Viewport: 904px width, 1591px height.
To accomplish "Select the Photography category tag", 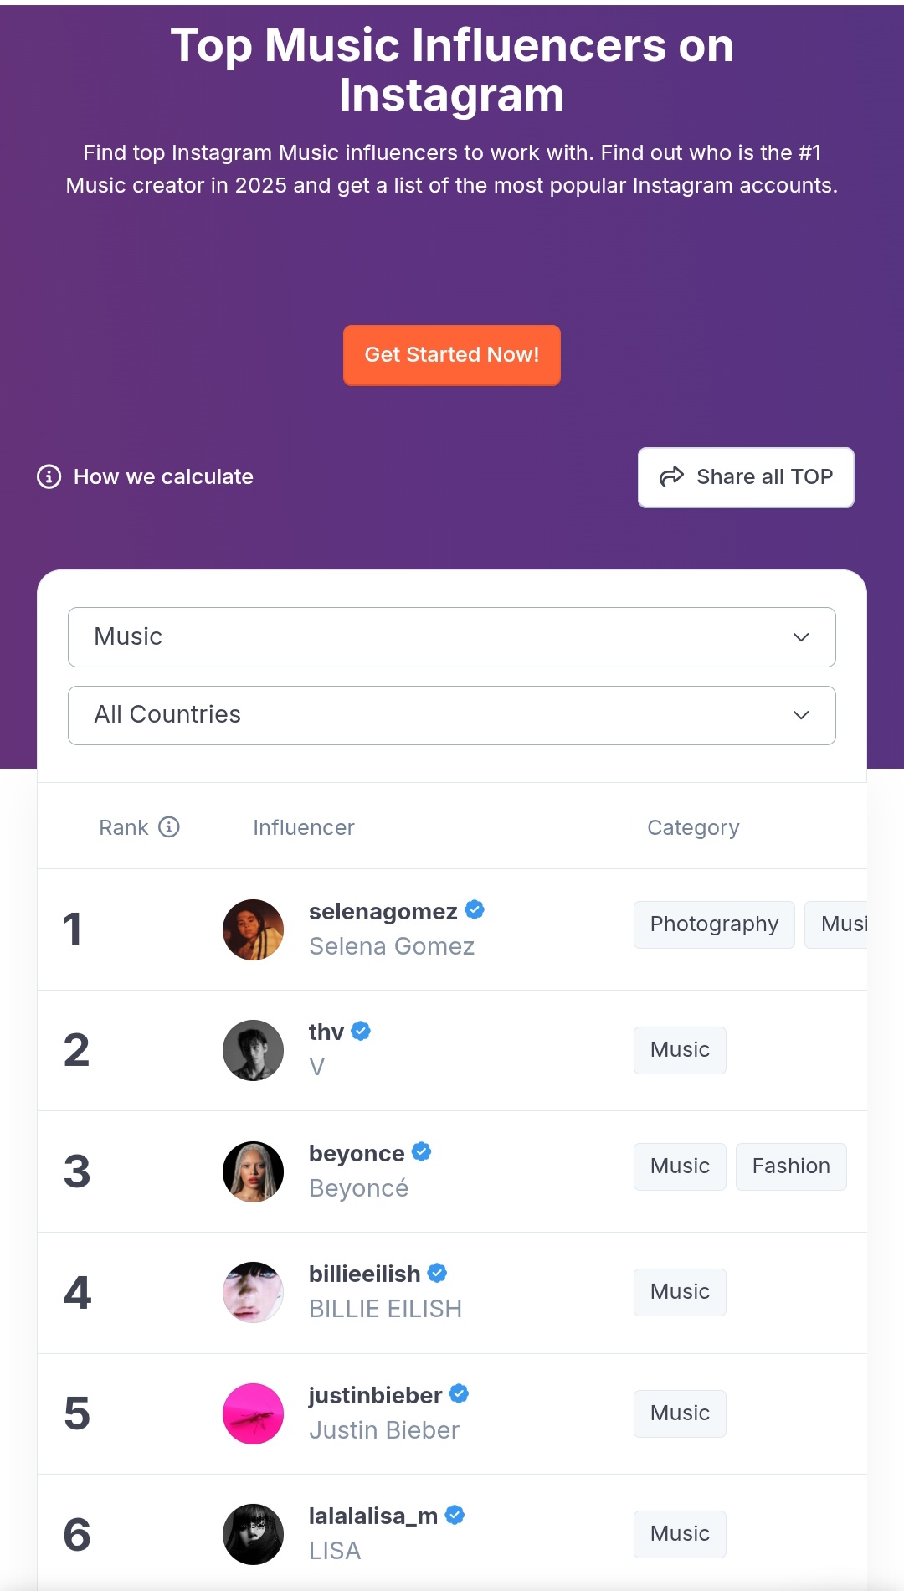I will 714,924.
